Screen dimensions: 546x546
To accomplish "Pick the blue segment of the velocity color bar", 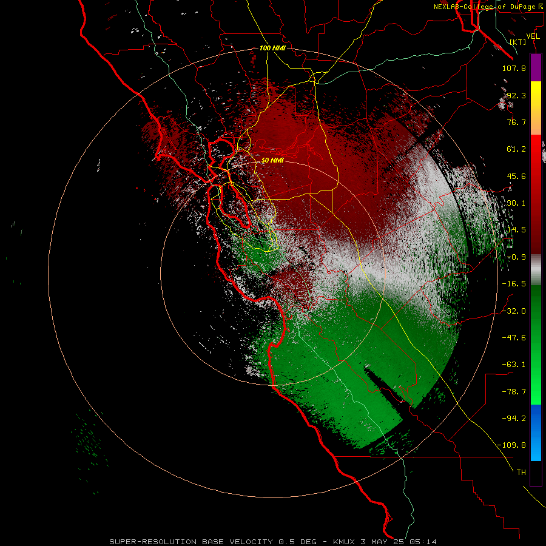I will (x=536, y=433).
